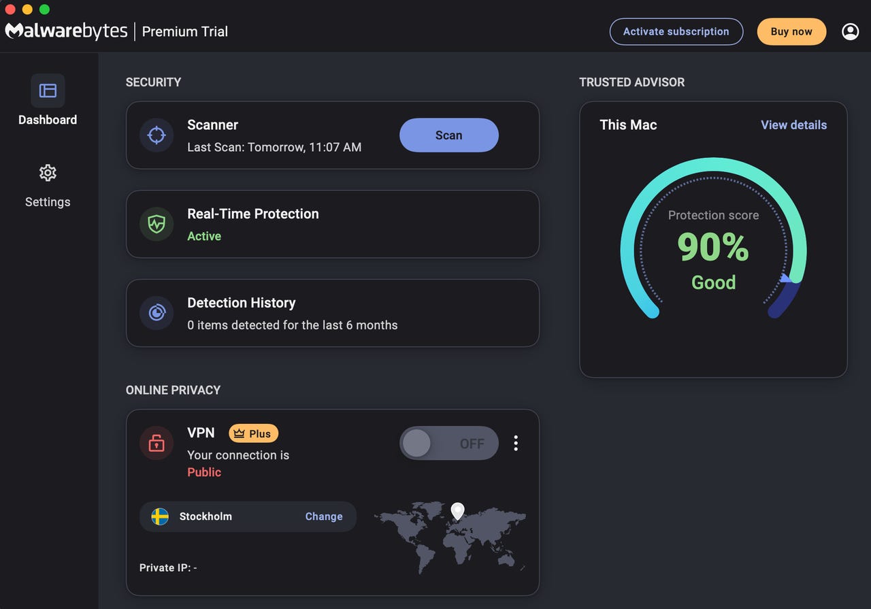This screenshot has width=871, height=609.
Task: Select the Settings label in sidebar
Action: (48, 202)
